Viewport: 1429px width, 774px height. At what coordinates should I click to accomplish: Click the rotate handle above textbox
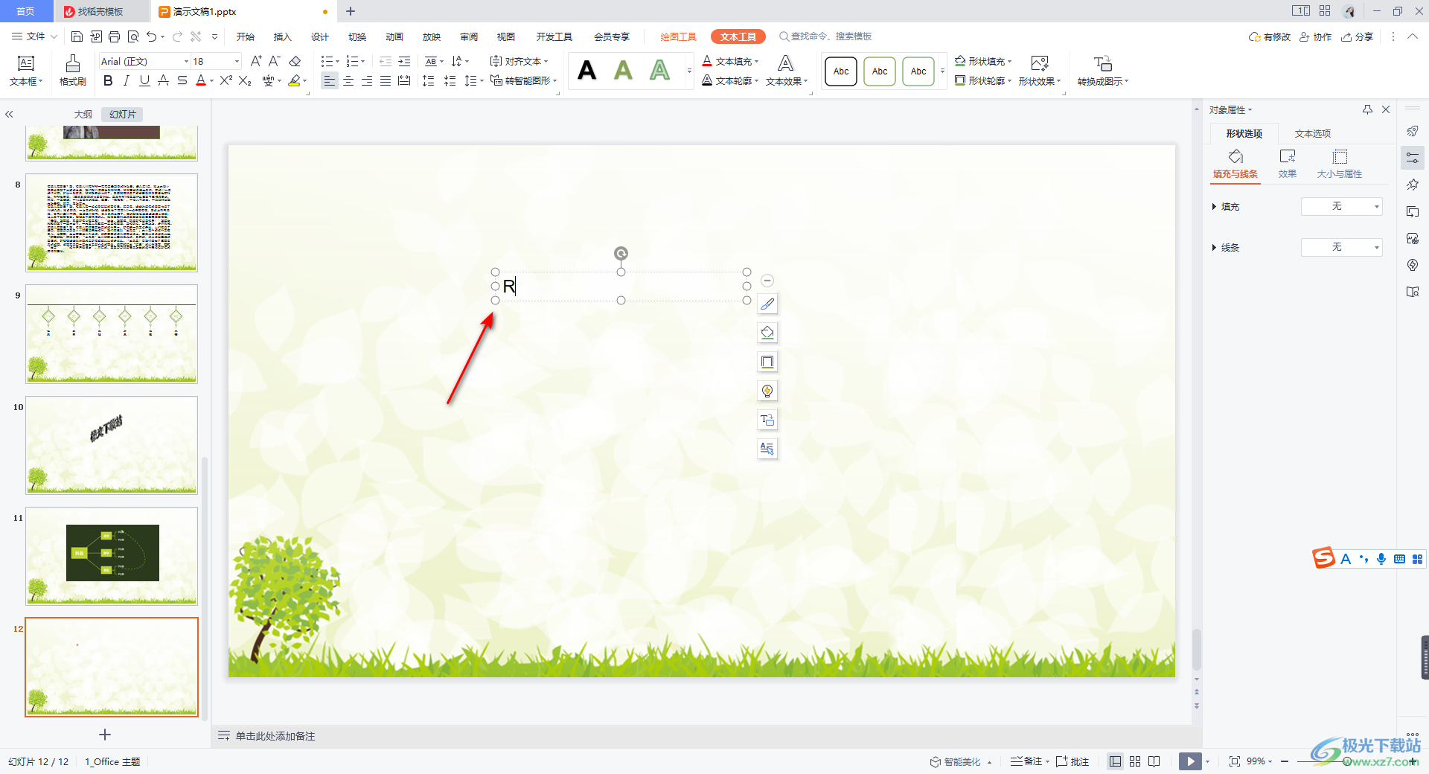point(621,254)
